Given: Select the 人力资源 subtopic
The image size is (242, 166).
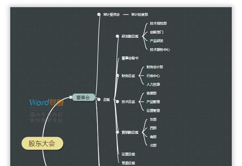Looking at the screenshot, I should tap(153, 84).
